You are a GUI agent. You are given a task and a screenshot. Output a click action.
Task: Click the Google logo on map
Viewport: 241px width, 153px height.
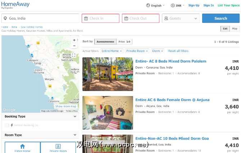point(9,110)
